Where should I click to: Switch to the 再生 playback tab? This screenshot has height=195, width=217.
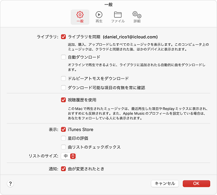coord(99,17)
